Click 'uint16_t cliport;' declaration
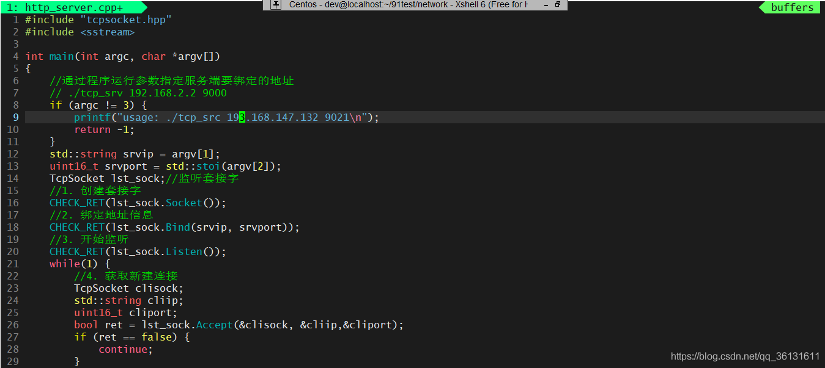This screenshot has width=825, height=368. pyautogui.click(x=126, y=312)
